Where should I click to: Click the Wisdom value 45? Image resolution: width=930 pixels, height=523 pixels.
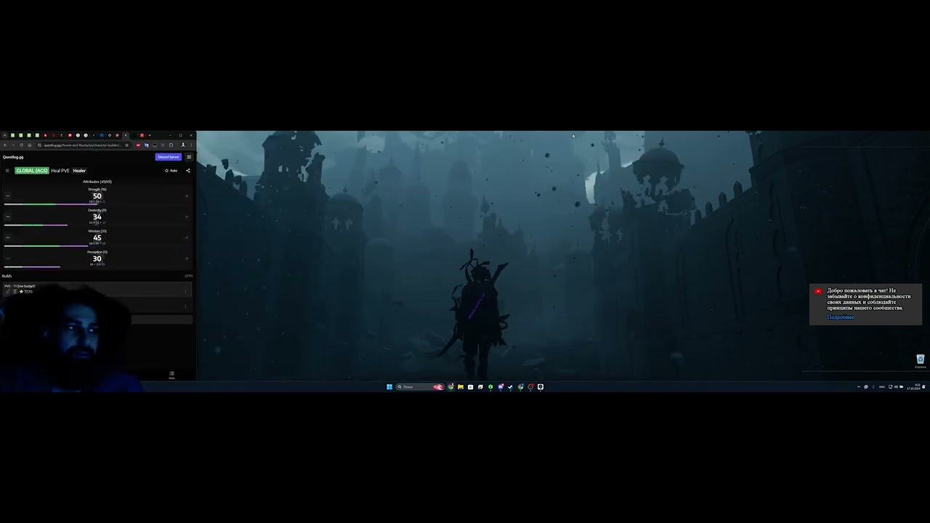tap(97, 238)
